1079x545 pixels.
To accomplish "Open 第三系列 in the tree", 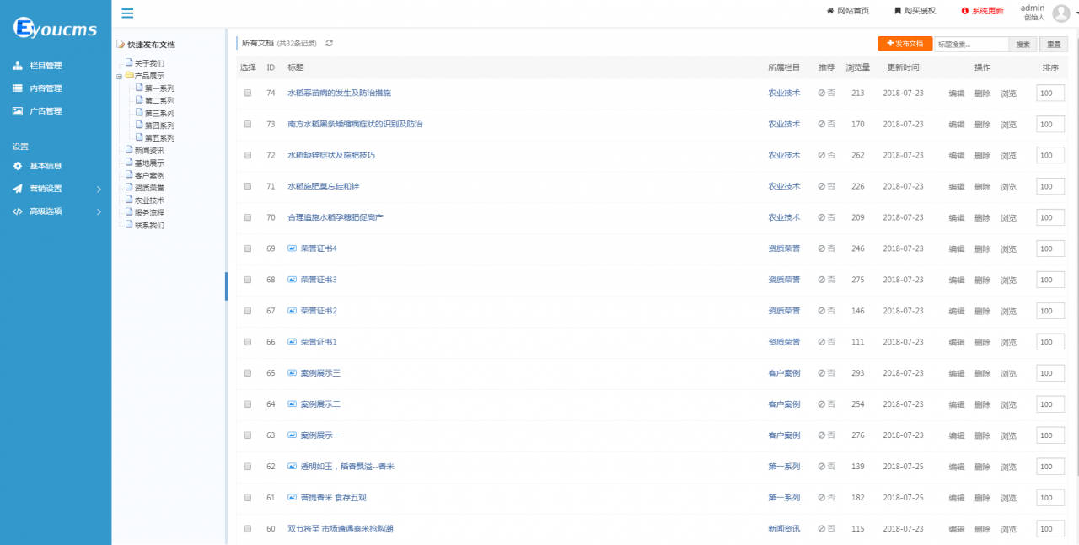I will pyautogui.click(x=159, y=113).
